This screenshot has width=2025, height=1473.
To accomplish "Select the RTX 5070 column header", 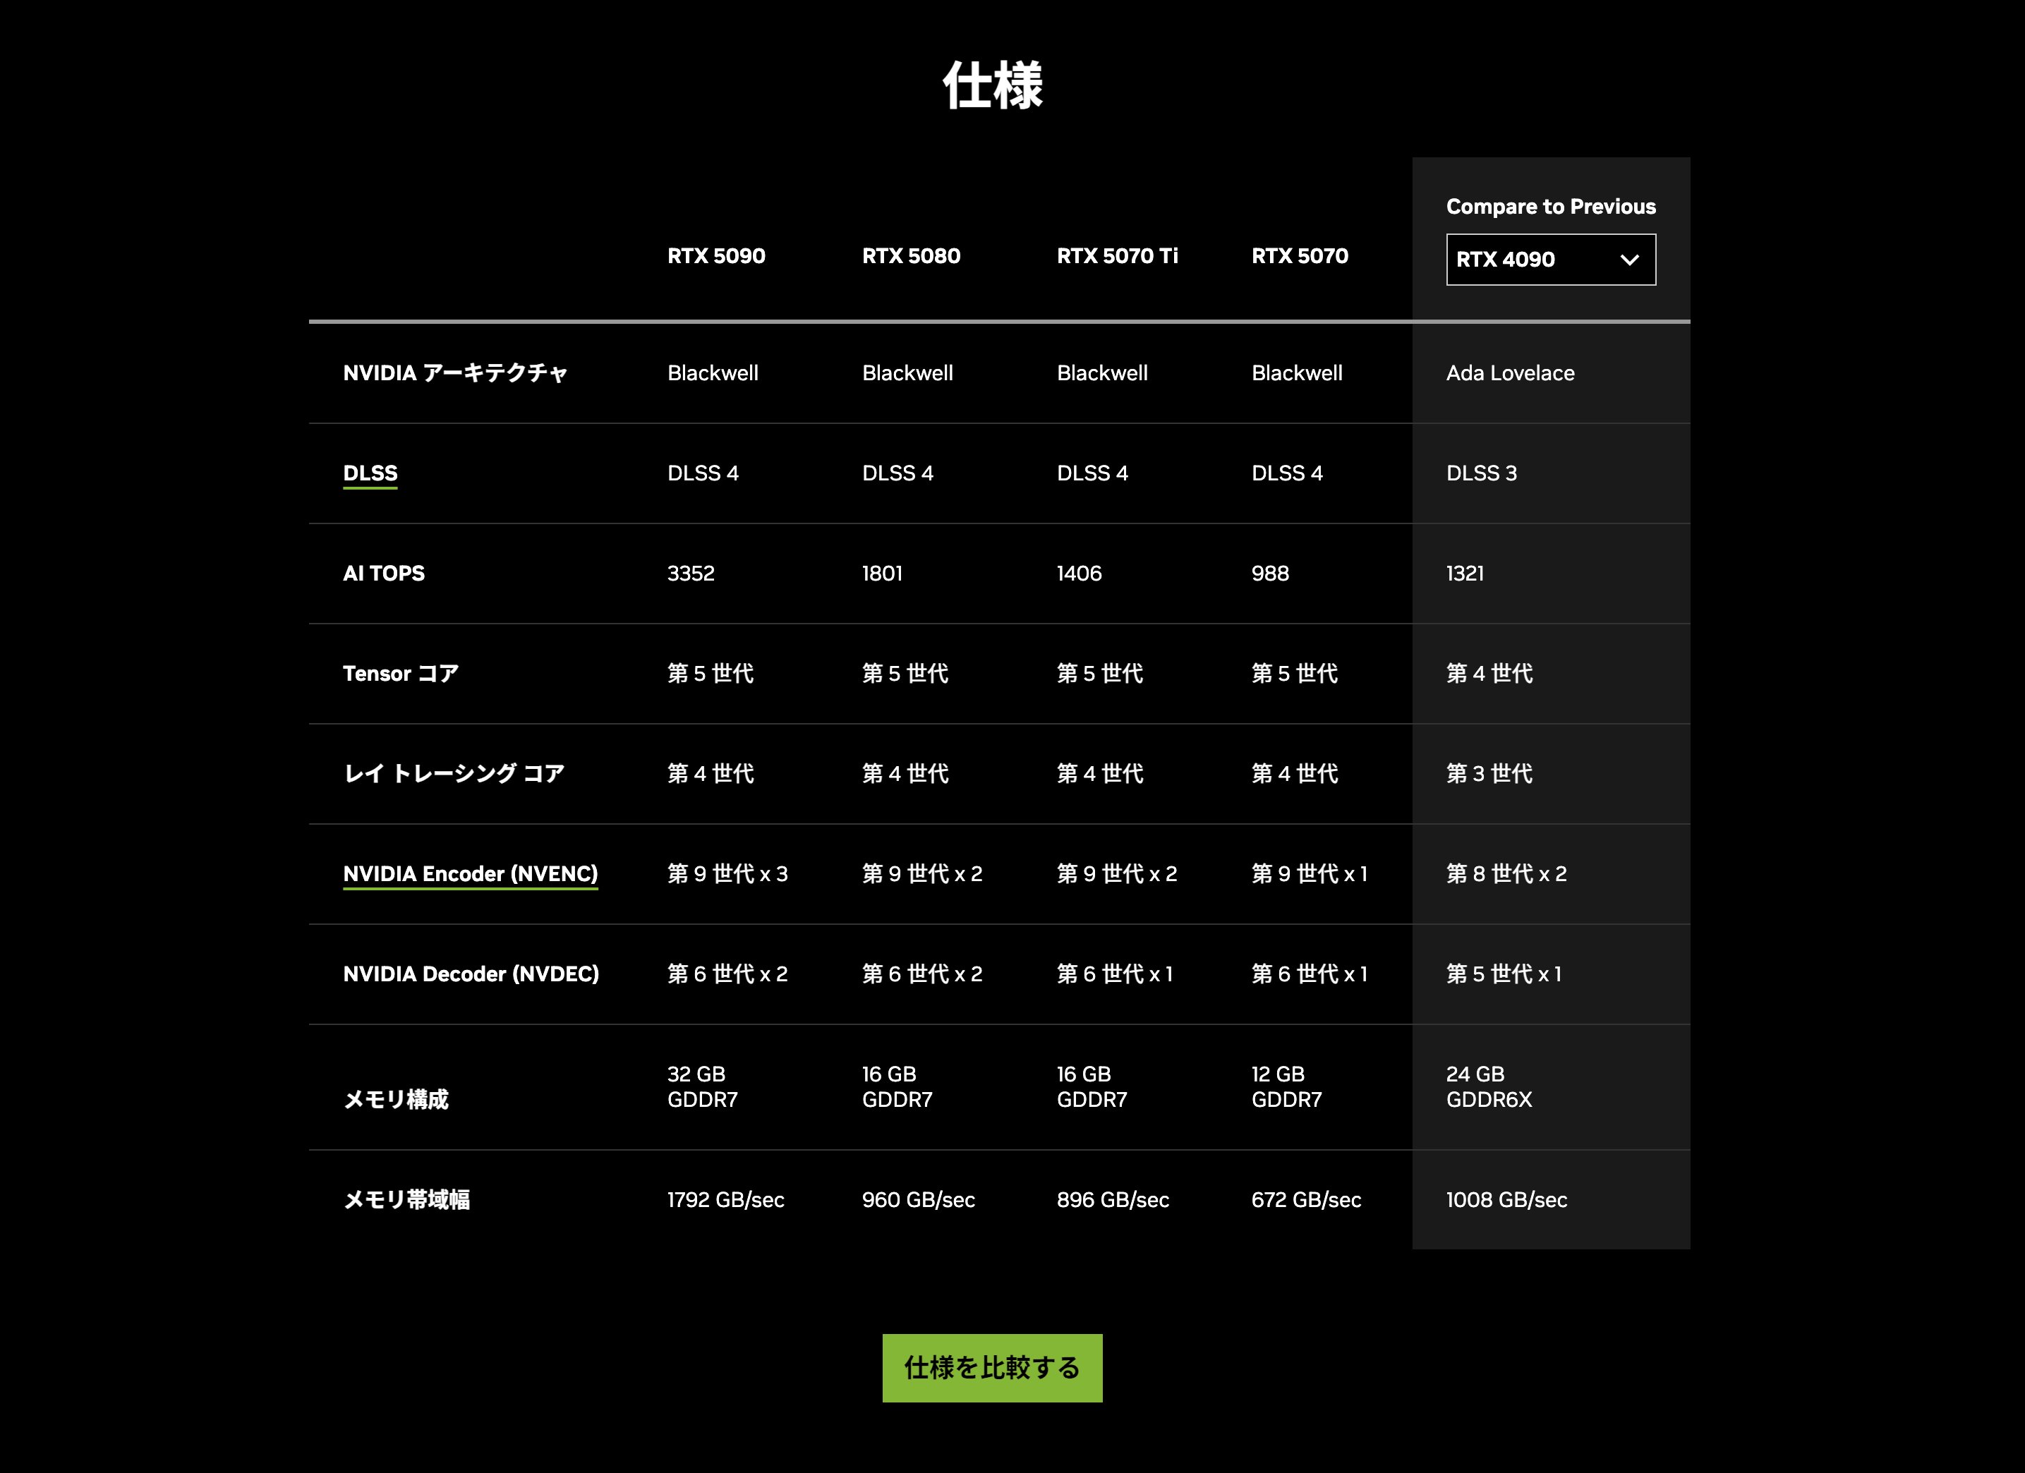I will 1299,256.
